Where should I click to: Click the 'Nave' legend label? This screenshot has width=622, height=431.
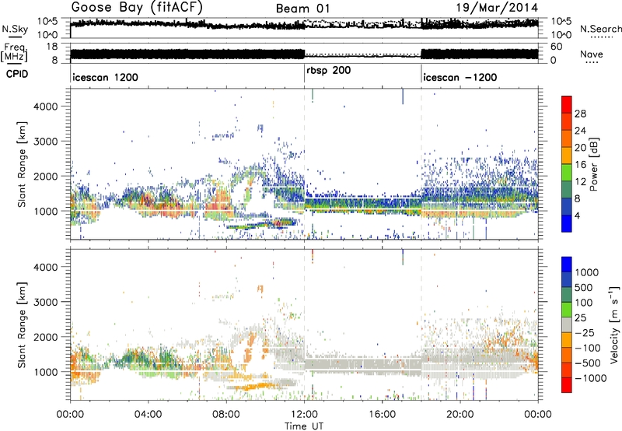592,54
